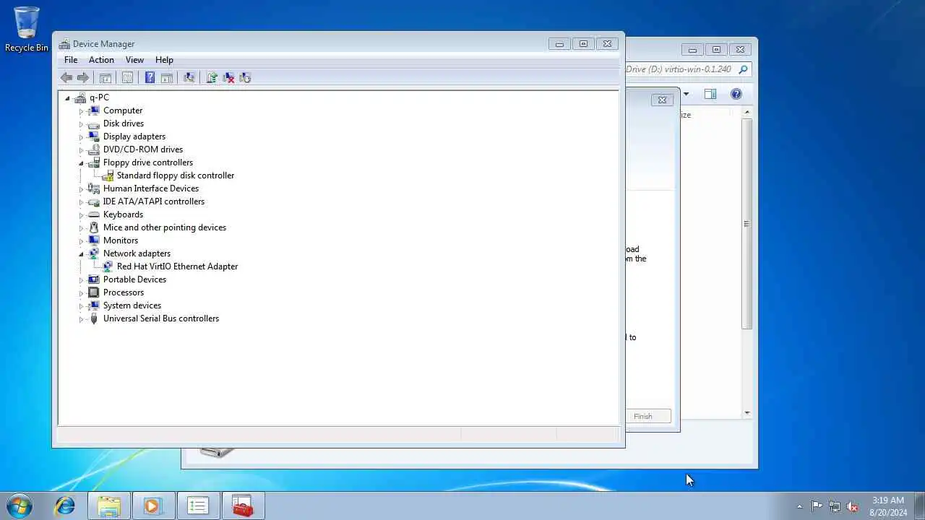Viewport: 925px width, 520px height.
Task: Click the red toolbox taskbar icon
Action: pos(243,506)
